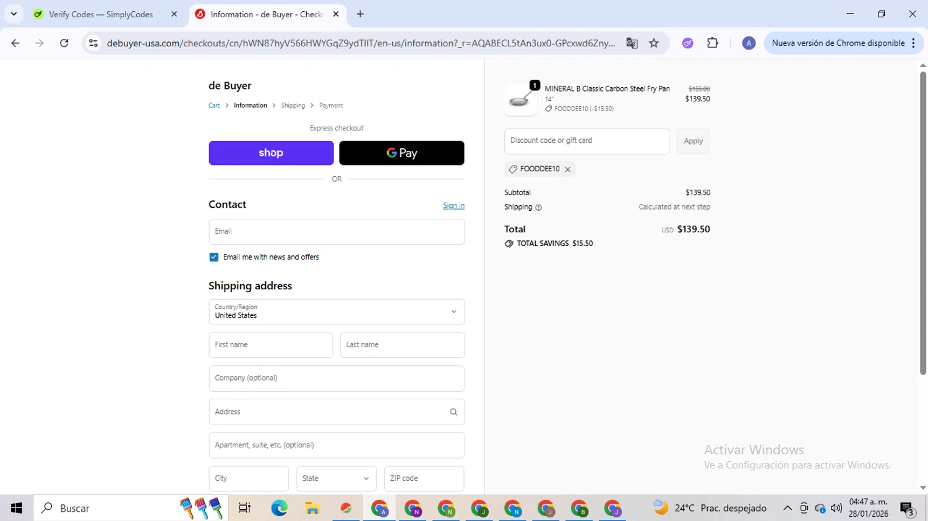Open the Windows Start menu
928x521 pixels.
coord(17,508)
